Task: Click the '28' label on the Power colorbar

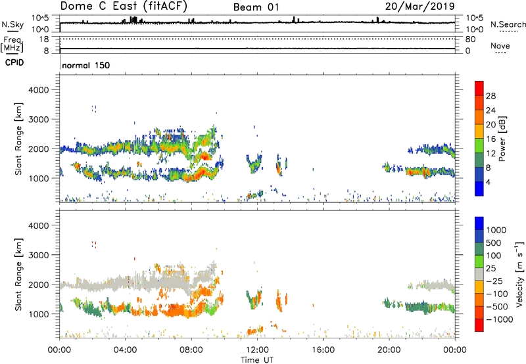Action: point(490,96)
